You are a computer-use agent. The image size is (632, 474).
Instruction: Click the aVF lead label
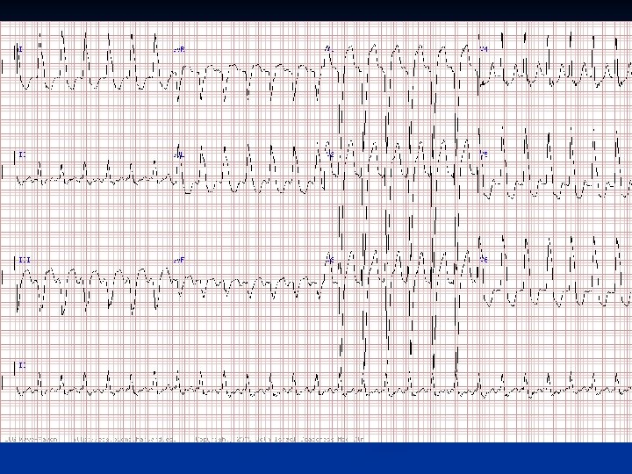[x=179, y=260]
